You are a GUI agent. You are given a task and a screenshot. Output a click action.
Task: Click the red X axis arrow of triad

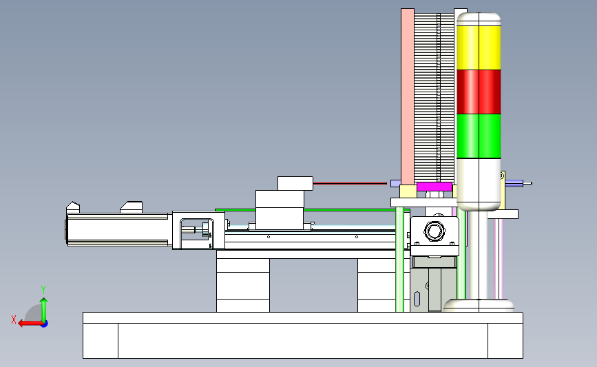(30, 324)
